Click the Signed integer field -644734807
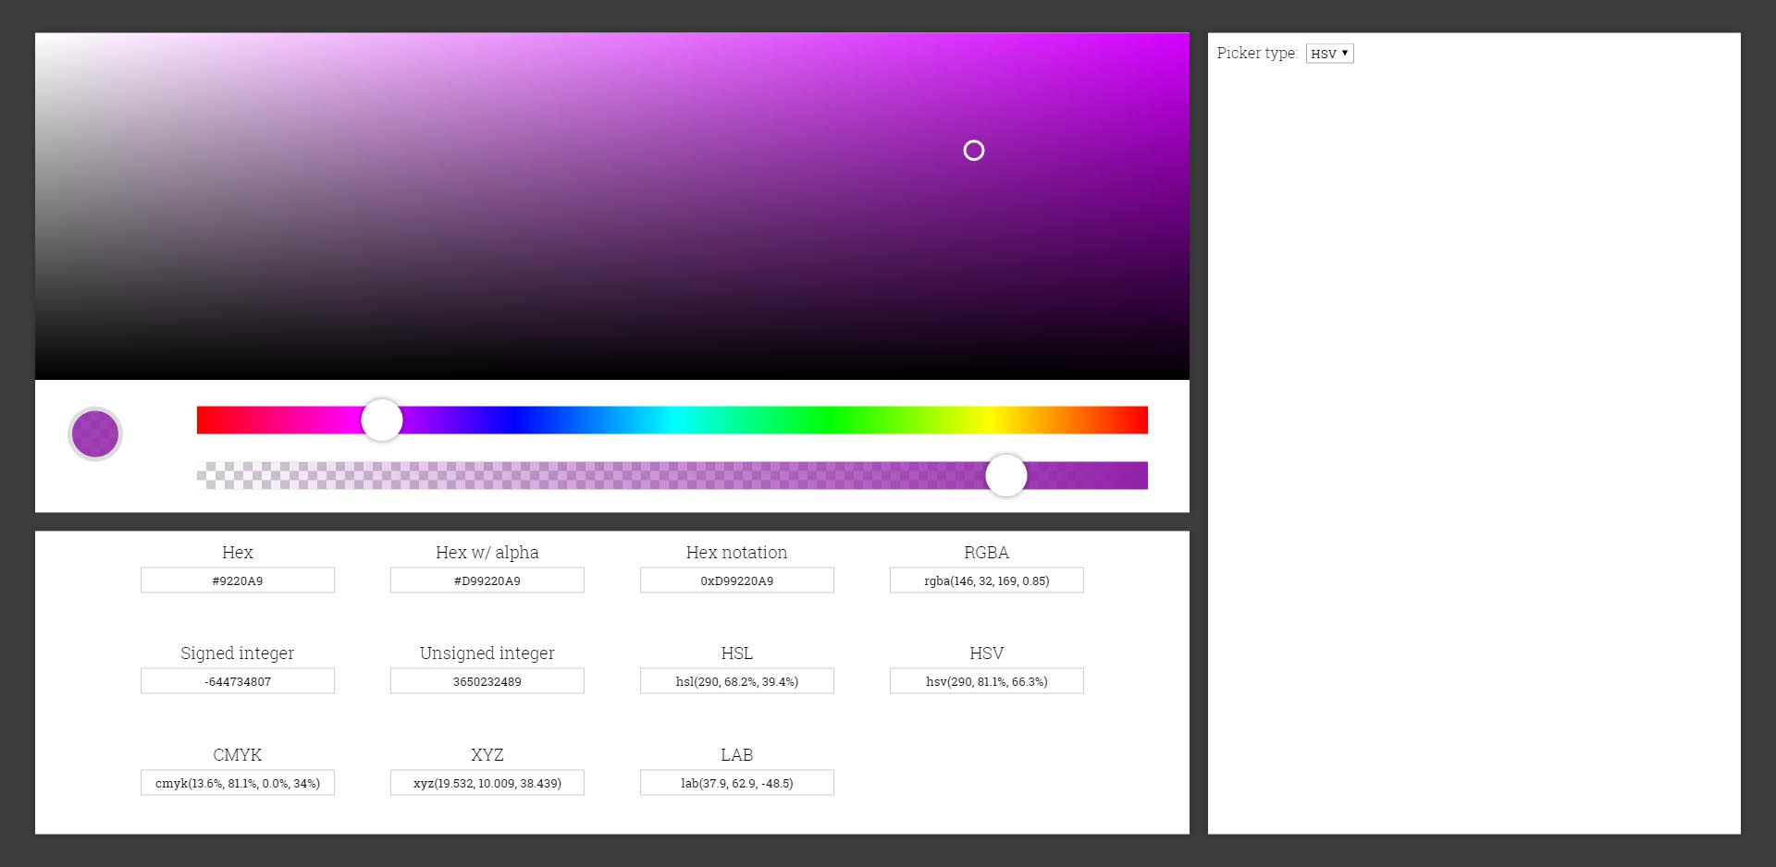This screenshot has width=1776, height=867. [238, 681]
